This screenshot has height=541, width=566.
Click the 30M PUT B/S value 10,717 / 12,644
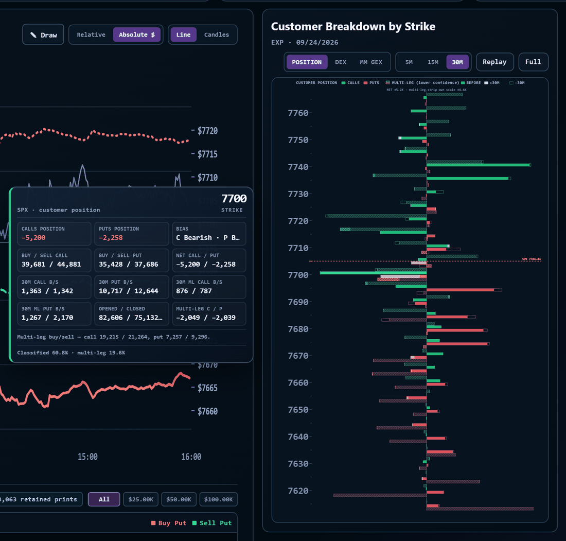point(129,291)
